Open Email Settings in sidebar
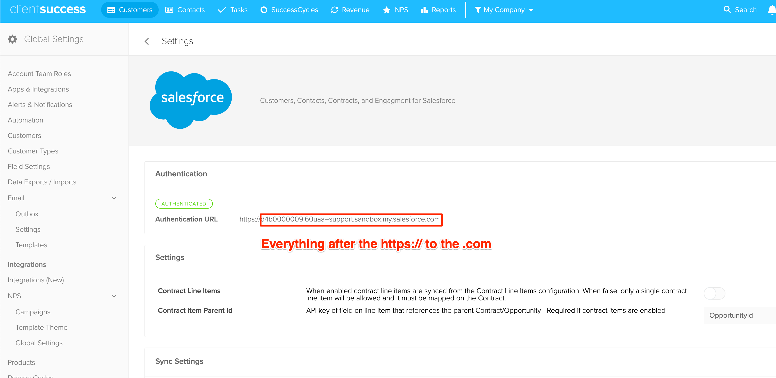776x378 pixels. [x=28, y=229]
